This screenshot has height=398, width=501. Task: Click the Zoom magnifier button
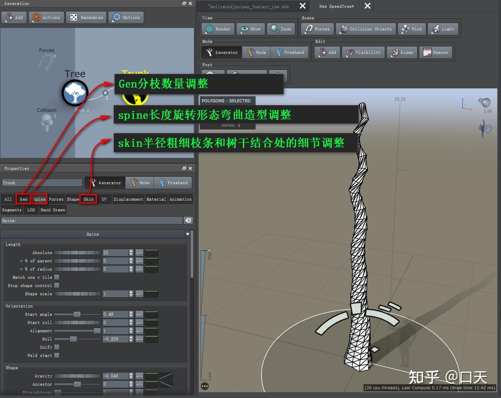[281, 29]
